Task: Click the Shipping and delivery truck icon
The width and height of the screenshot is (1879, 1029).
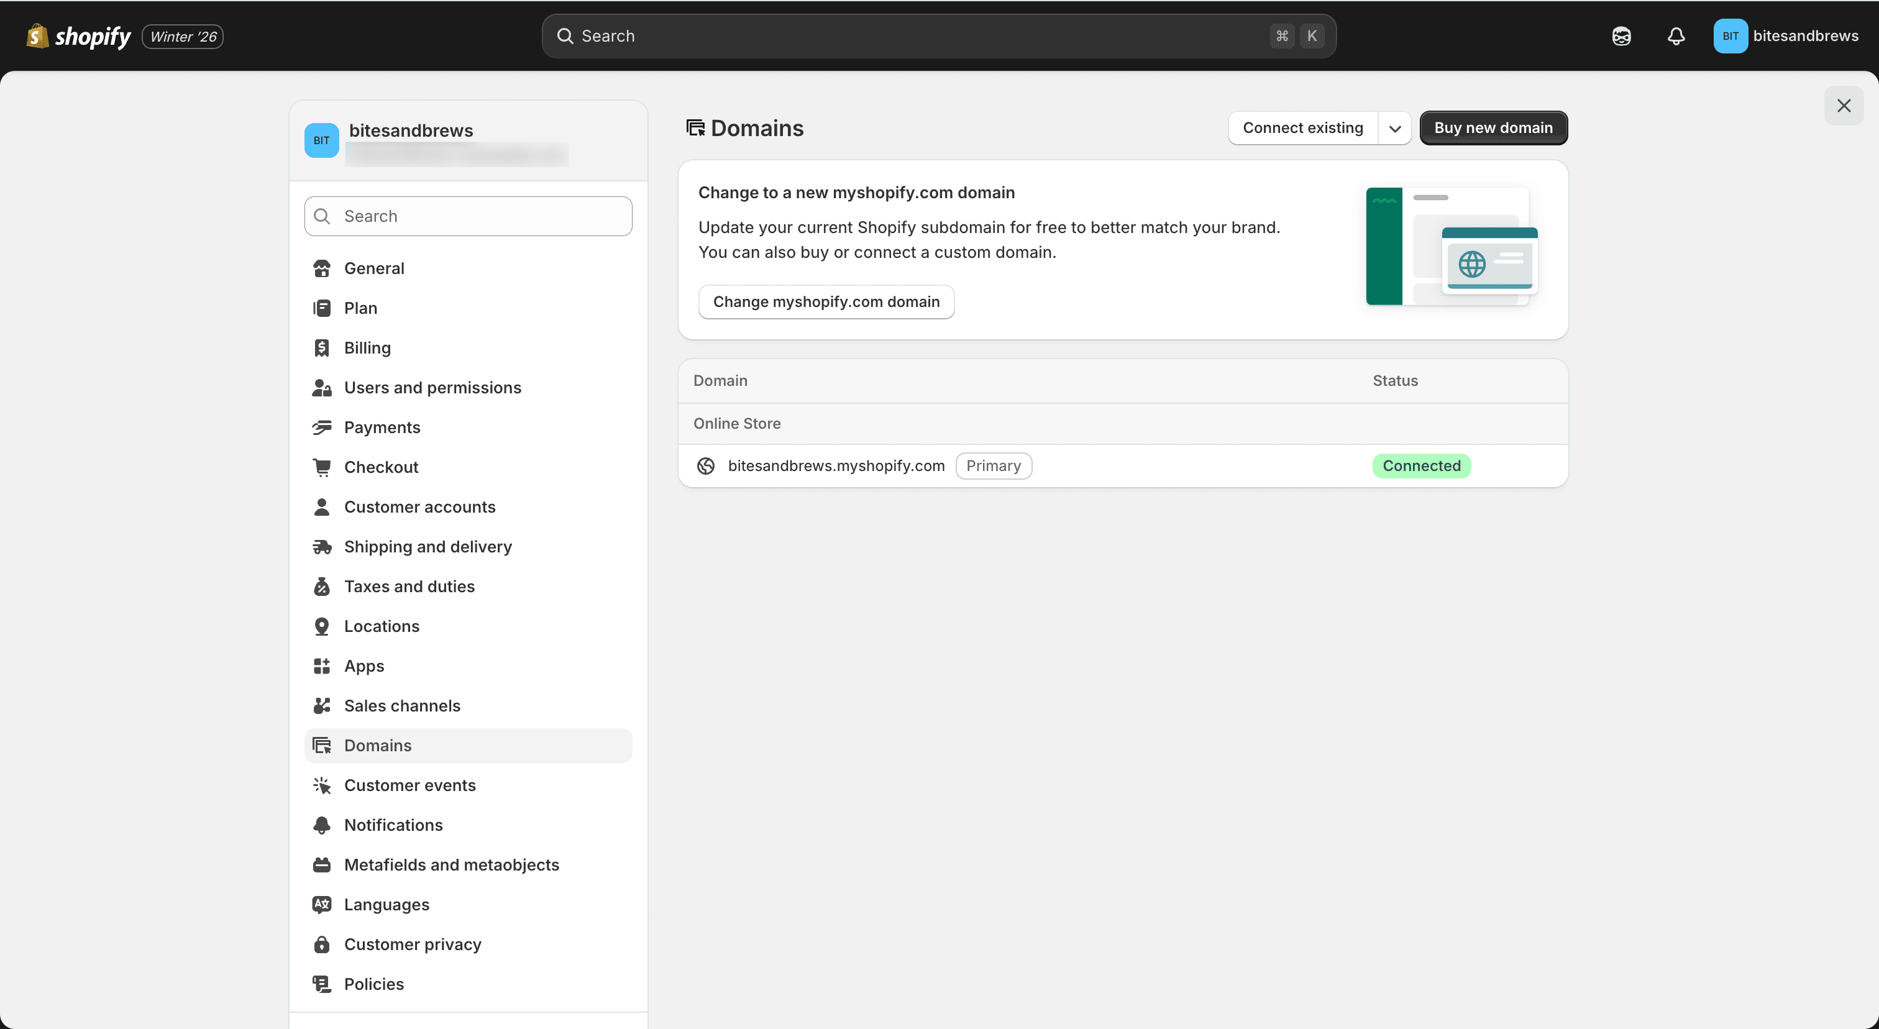Action: coord(321,547)
